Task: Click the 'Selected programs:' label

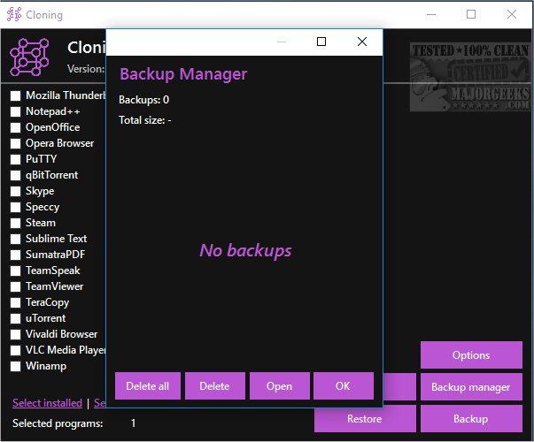Action: (x=58, y=423)
